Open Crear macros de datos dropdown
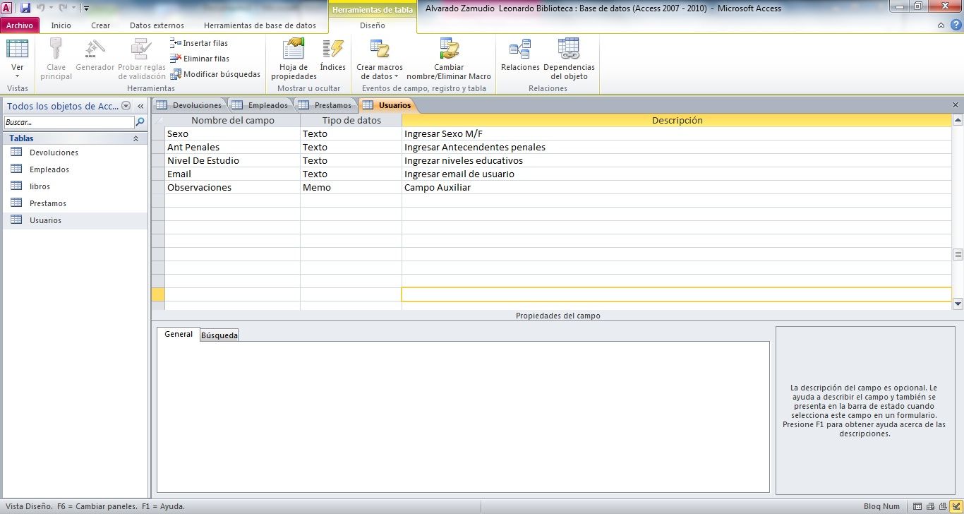This screenshot has height=514, width=964. (380, 59)
